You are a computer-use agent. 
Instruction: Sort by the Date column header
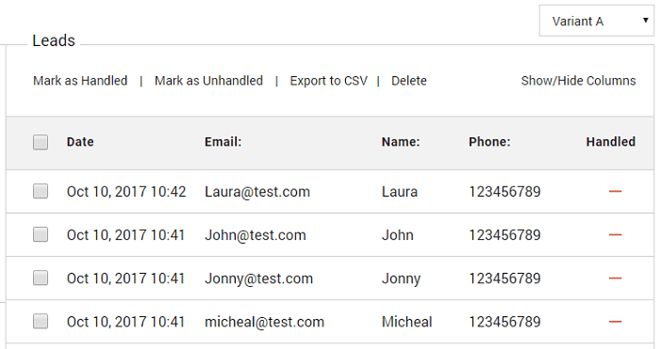(80, 142)
